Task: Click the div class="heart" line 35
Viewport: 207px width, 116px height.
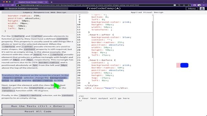Action: [106, 88]
